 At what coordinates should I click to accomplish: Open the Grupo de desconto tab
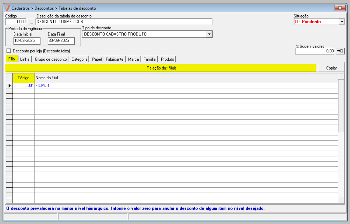pos(51,59)
